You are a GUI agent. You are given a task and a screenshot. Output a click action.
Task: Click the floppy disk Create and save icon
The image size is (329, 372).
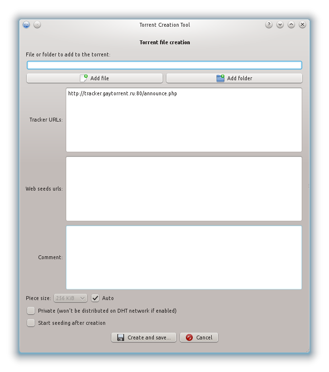(121, 337)
